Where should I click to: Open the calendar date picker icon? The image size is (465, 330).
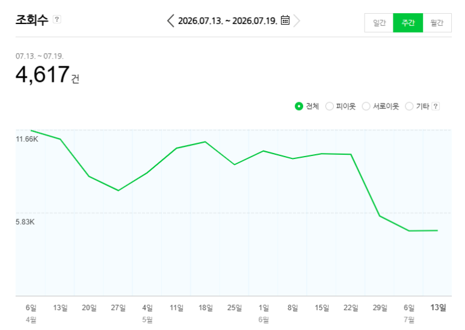point(285,20)
